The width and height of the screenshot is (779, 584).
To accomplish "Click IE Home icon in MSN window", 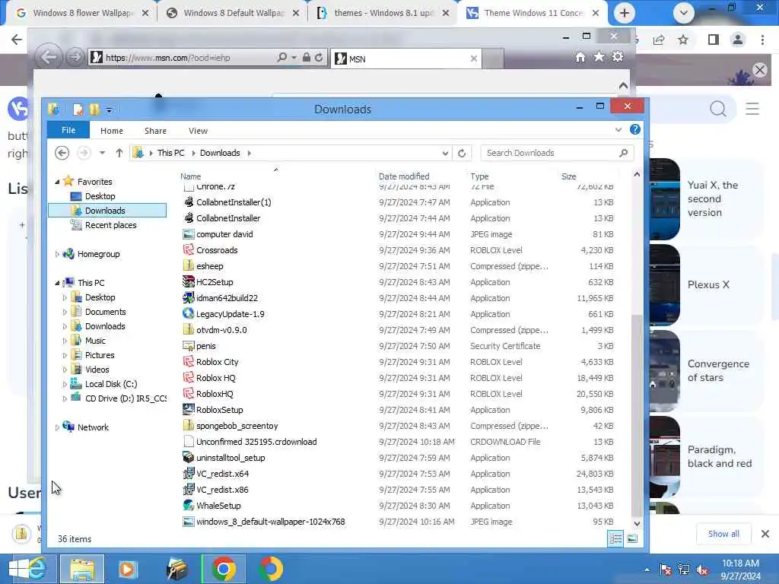I will 580,57.
